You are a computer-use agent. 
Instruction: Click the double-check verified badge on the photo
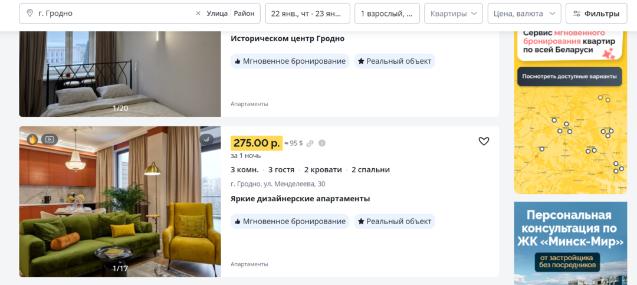(x=207, y=139)
